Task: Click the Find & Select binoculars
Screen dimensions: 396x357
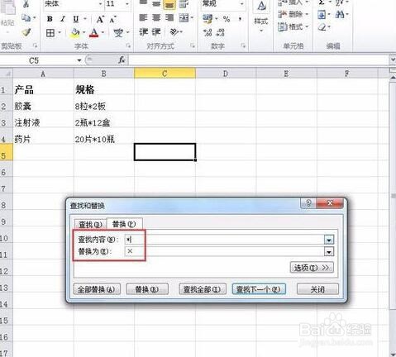Action: coord(340,14)
